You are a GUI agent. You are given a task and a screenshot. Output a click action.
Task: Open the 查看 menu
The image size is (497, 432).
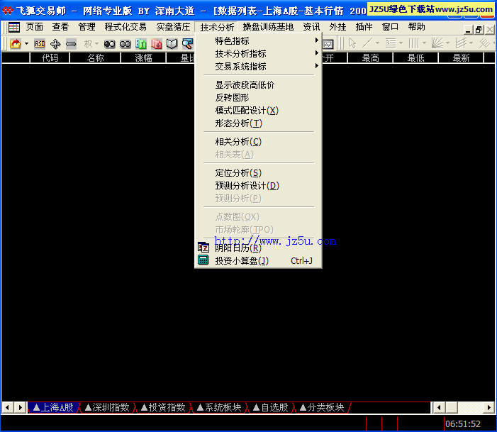pos(60,27)
